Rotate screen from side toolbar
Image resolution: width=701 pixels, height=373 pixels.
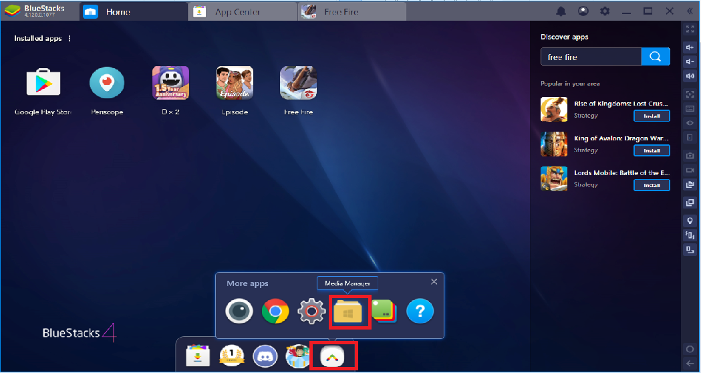(690, 249)
